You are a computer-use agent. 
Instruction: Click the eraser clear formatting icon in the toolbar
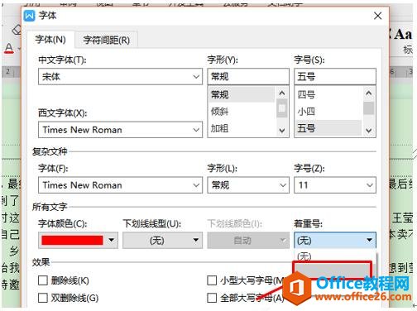pos(17,30)
